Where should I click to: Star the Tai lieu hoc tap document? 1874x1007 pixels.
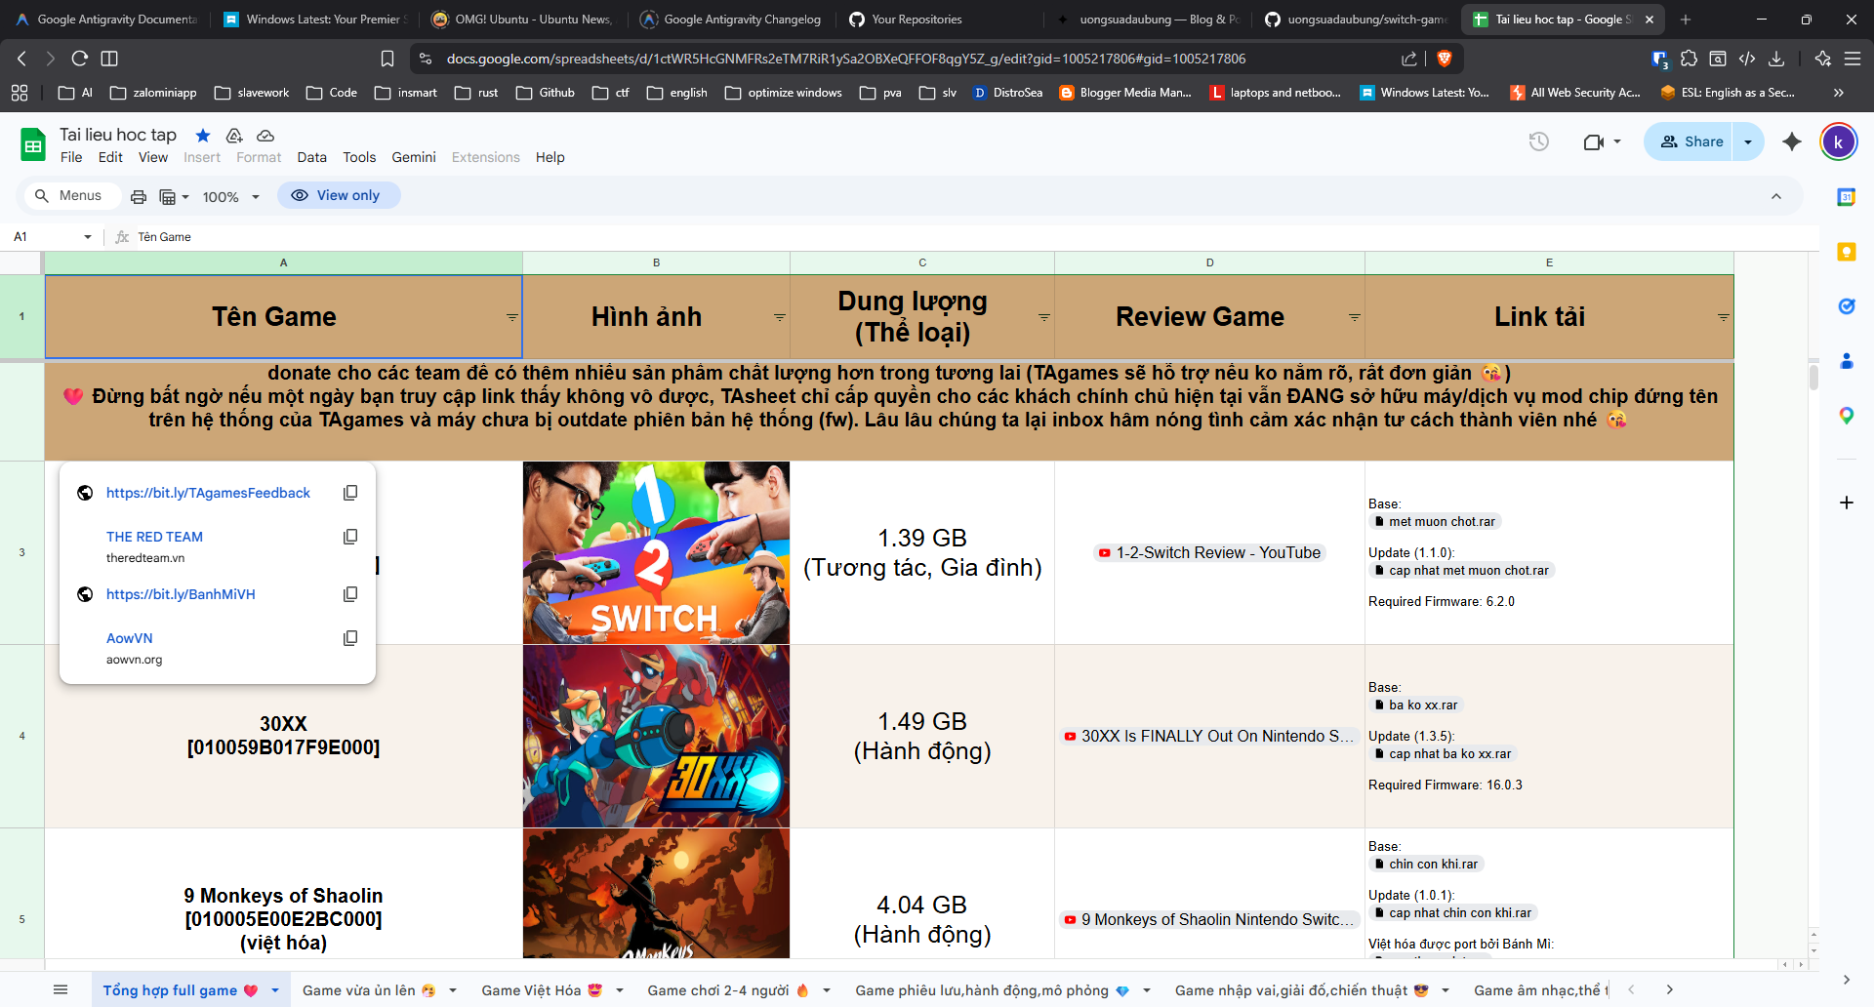[203, 136]
